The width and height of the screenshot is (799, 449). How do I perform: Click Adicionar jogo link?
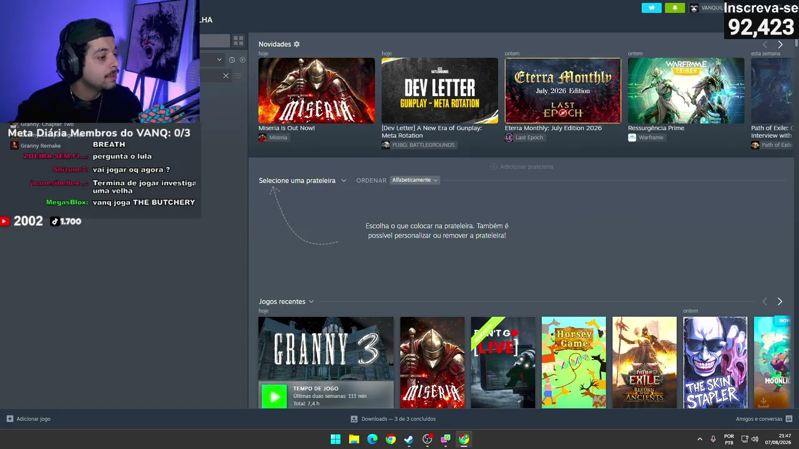click(x=34, y=419)
